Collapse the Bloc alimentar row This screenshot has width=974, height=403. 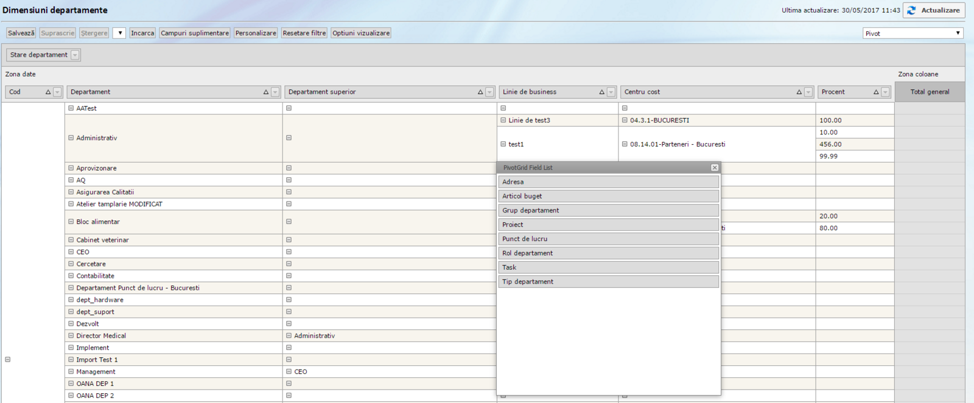point(71,222)
